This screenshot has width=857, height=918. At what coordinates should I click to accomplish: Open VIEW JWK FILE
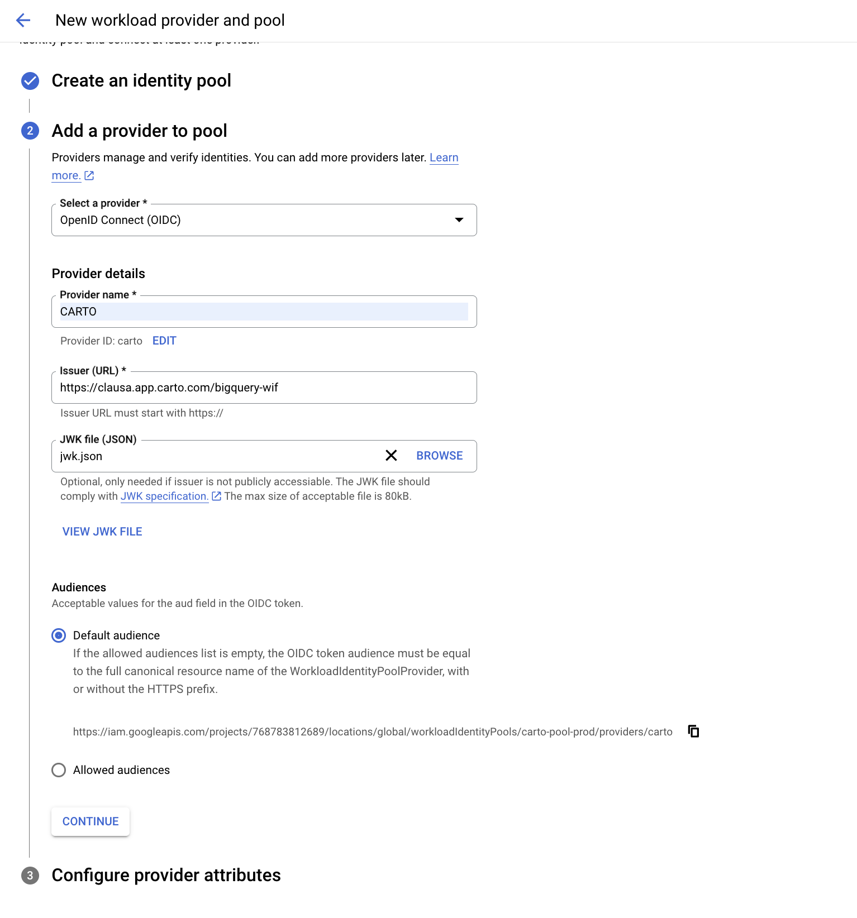click(x=102, y=532)
